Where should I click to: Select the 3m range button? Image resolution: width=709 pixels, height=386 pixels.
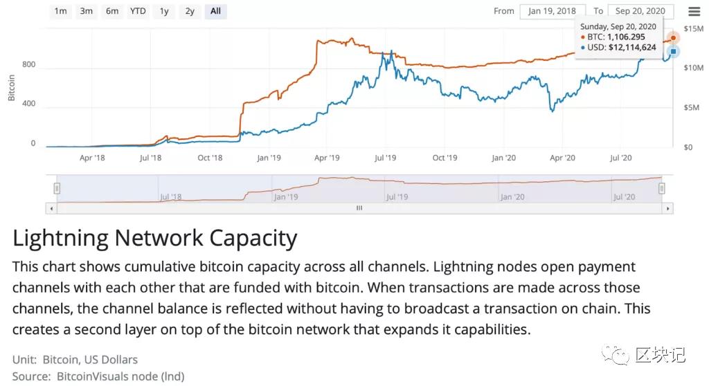point(87,11)
